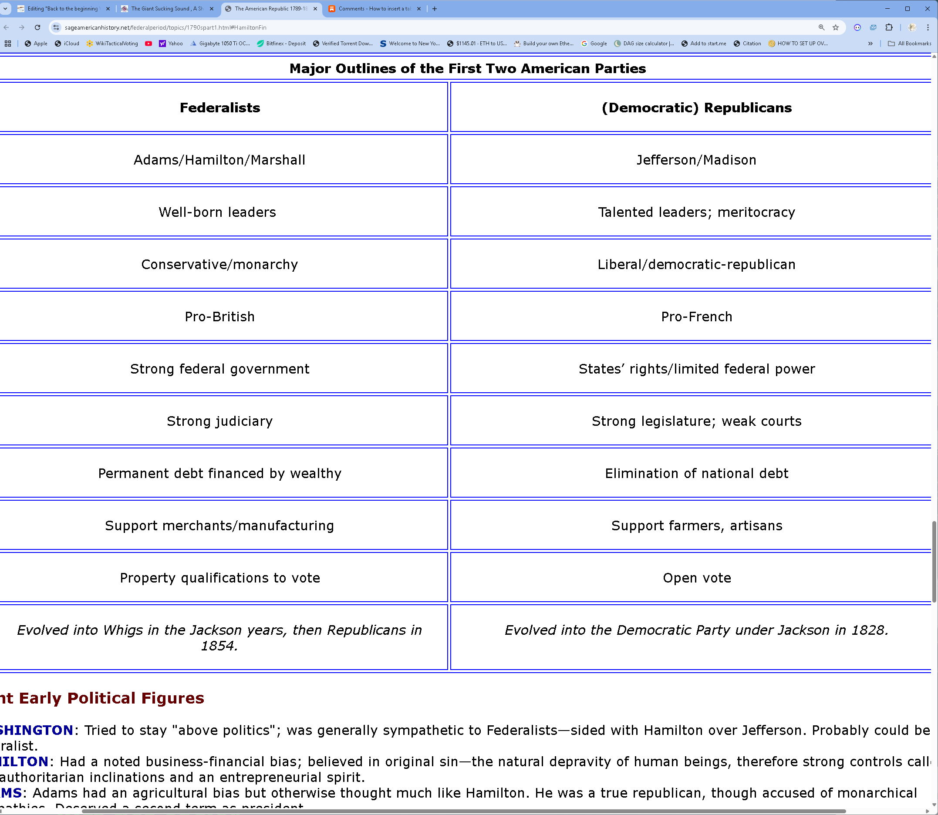Open the tab search dropdown arrow
The width and height of the screenshot is (938, 815).
tap(6, 9)
